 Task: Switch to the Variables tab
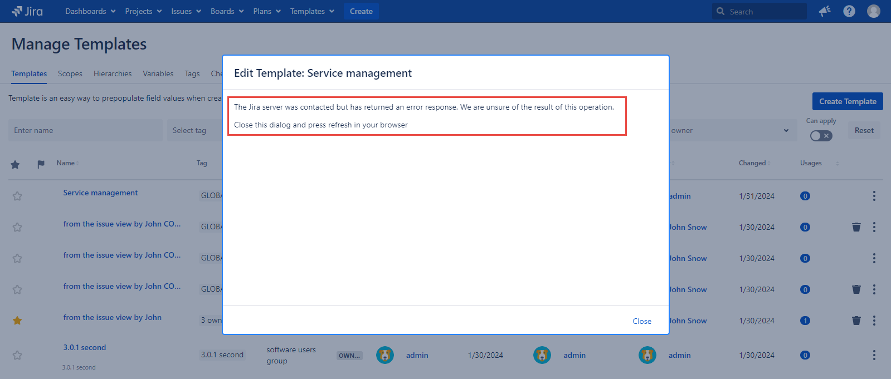click(x=158, y=73)
